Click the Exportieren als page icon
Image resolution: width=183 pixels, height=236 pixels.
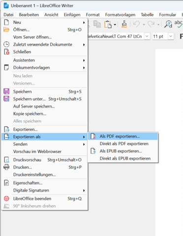coord(6,137)
